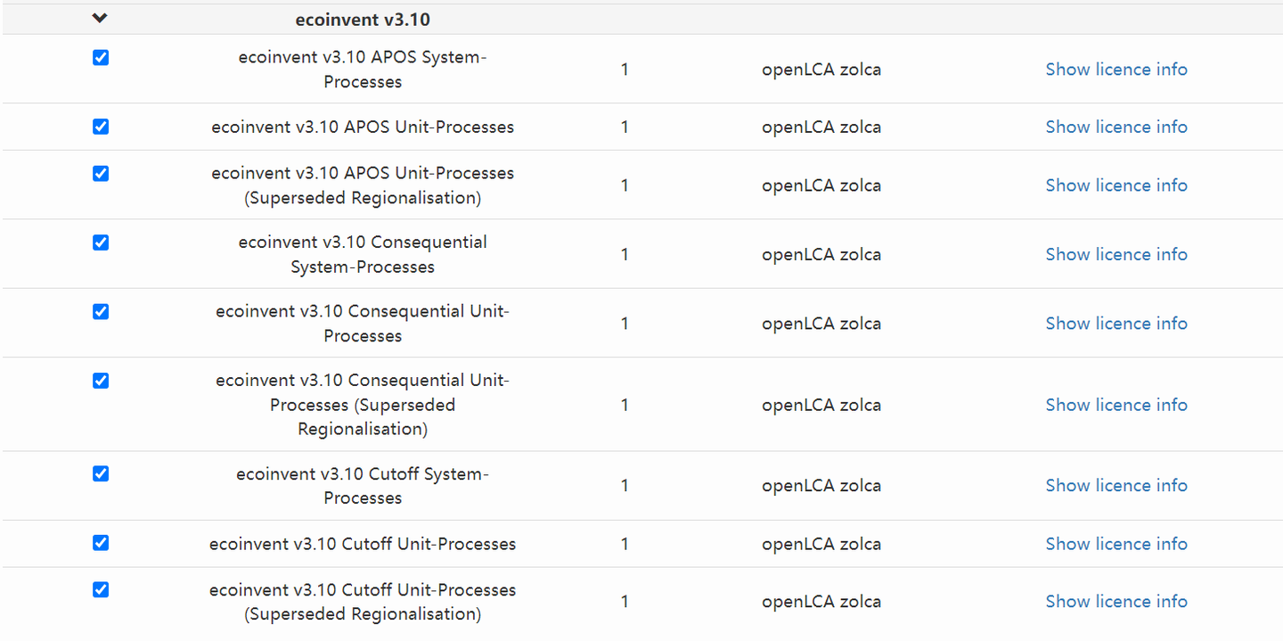
Task: Show licence info for Consequential Superseded Regionalisation
Action: tap(1115, 405)
